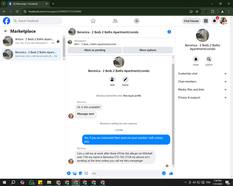This screenshot has width=233, height=186.
Task: Choose a GIF from the composer
Action: [86, 173]
